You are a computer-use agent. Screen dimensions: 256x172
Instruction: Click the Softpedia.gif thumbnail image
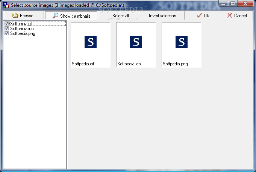(91, 42)
